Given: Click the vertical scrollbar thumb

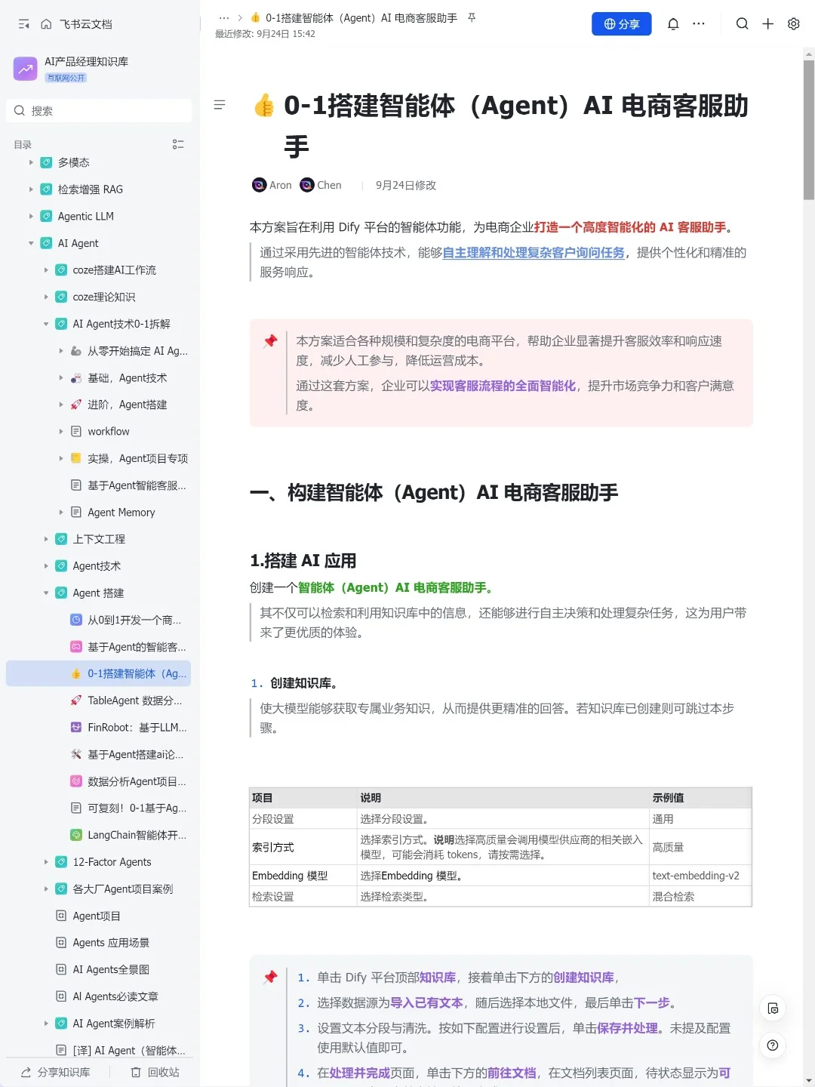Looking at the screenshot, I should point(809,130).
